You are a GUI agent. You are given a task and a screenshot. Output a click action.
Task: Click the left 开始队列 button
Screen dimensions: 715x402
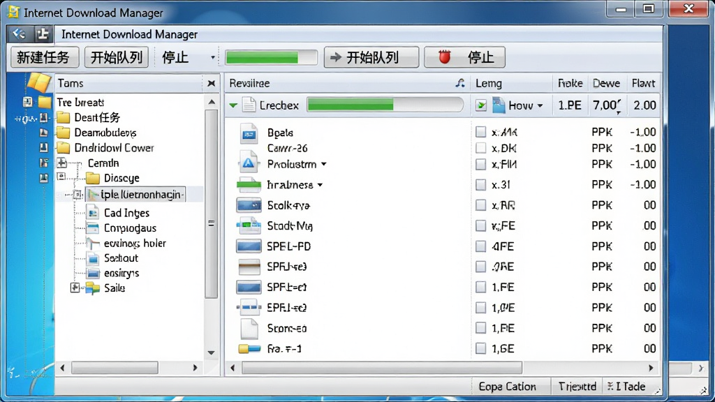[x=117, y=57]
